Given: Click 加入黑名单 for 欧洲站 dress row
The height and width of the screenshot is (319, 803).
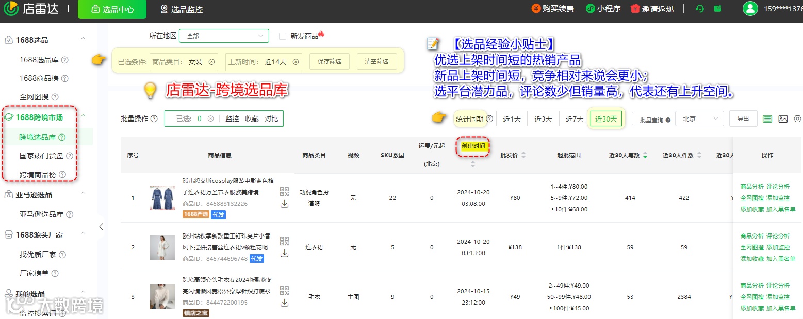Looking at the screenshot, I should coord(781,259).
